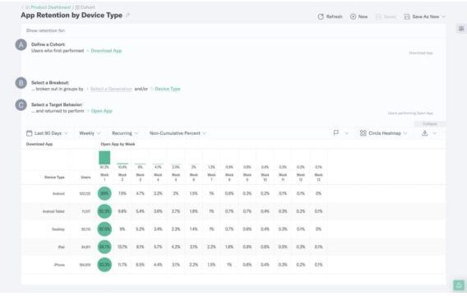
Task: Select the Device Type breakout link
Action: click(x=168, y=89)
